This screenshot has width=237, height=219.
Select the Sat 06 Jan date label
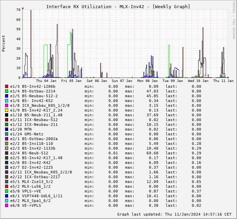tap(97, 81)
